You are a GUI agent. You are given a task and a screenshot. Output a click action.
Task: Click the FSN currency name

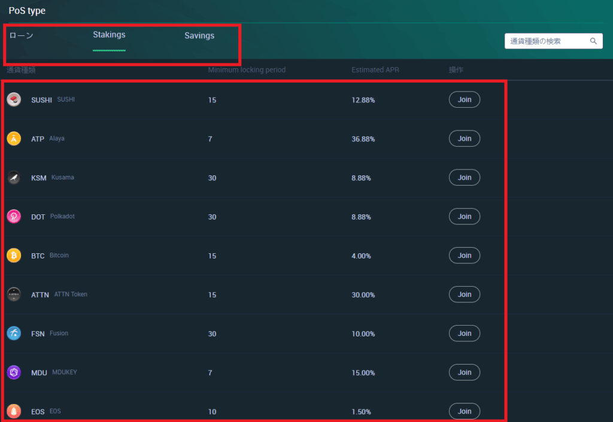[x=38, y=334]
